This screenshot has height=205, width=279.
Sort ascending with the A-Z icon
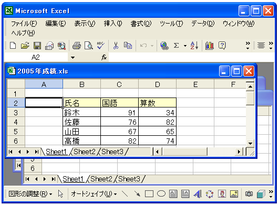click(x=194, y=46)
